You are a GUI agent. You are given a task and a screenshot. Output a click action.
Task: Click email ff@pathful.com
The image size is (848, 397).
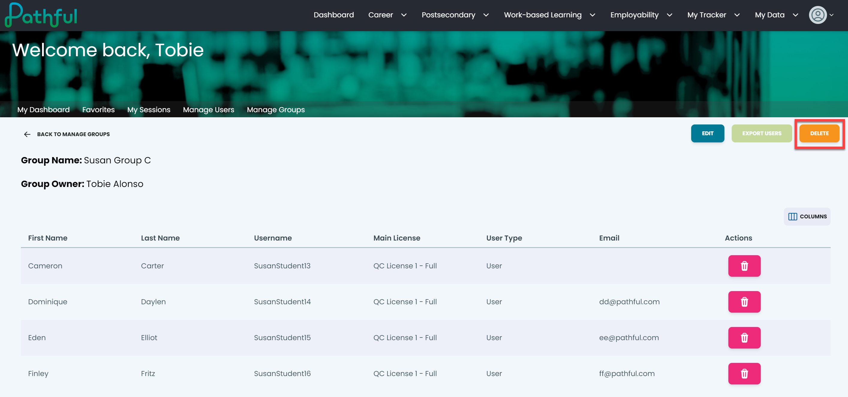tap(627, 373)
